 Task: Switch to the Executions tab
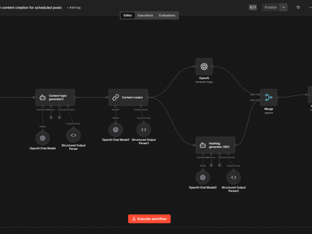click(145, 15)
